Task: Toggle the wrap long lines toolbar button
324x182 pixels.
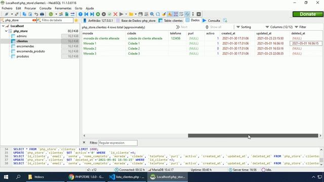Action: tap(181, 14)
